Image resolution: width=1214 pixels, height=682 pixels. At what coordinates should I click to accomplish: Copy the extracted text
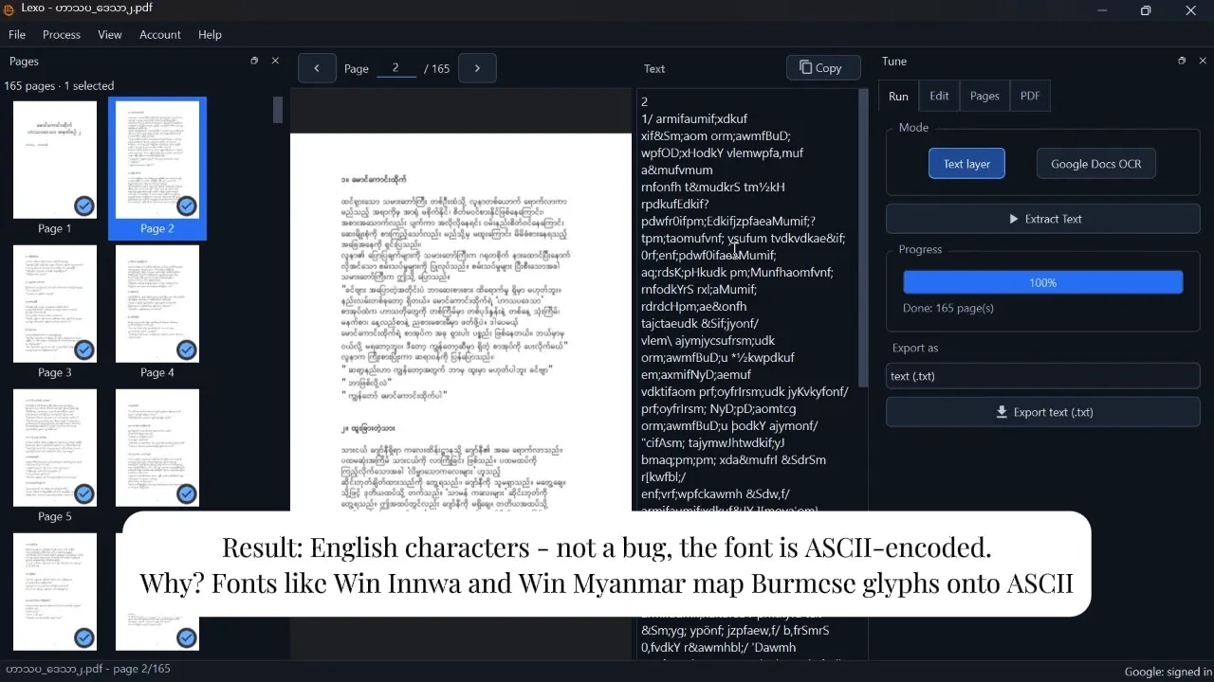click(x=823, y=68)
